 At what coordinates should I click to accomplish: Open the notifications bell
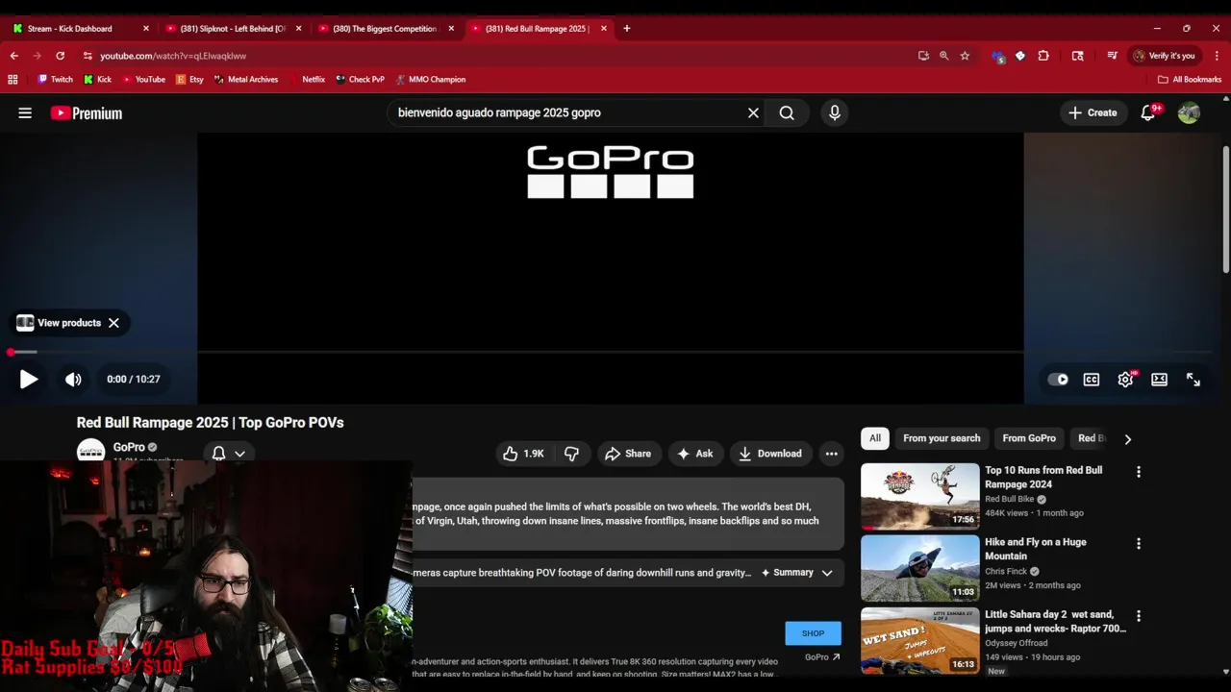[1148, 112]
